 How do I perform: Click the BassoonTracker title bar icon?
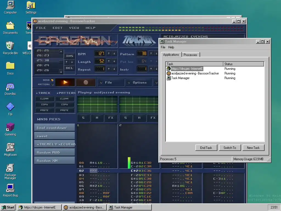coord(35,21)
